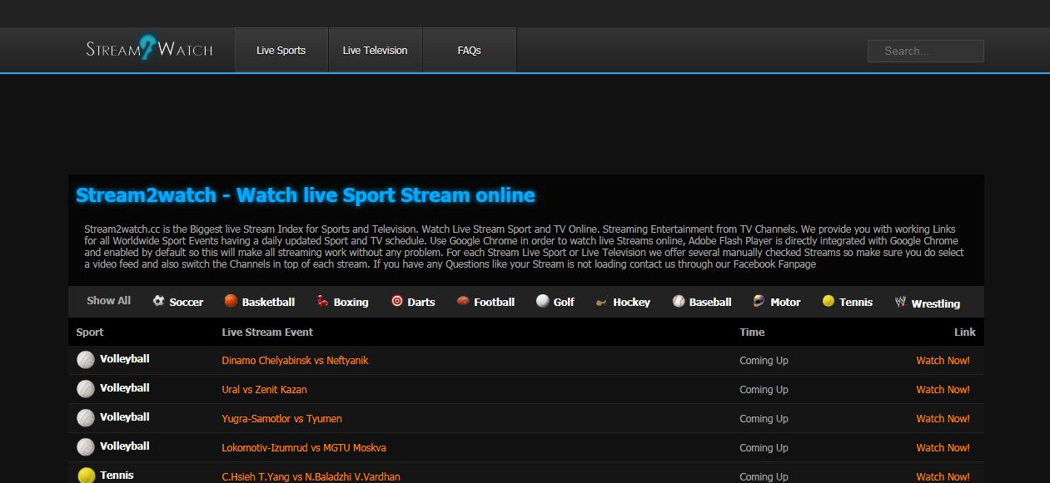The image size is (1050, 483).
Task: Click the Live Stream Event column header
Action: (x=267, y=332)
